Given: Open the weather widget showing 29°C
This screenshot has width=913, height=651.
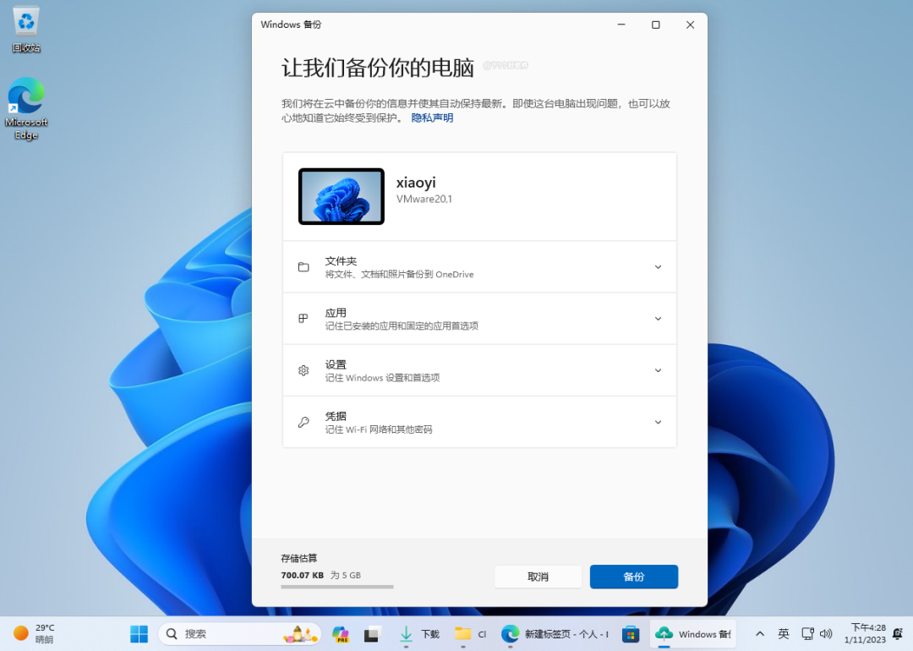Looking at the screenshot, I should [34, 633].
